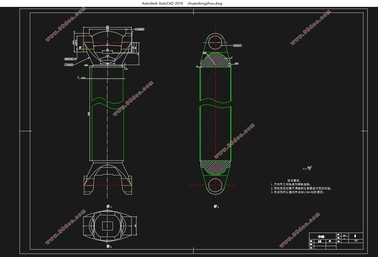The width and height of the screenshot is (378, 257).
Task: Click the 42 dimension on bottom view
Action: click(x=135, y=225)
